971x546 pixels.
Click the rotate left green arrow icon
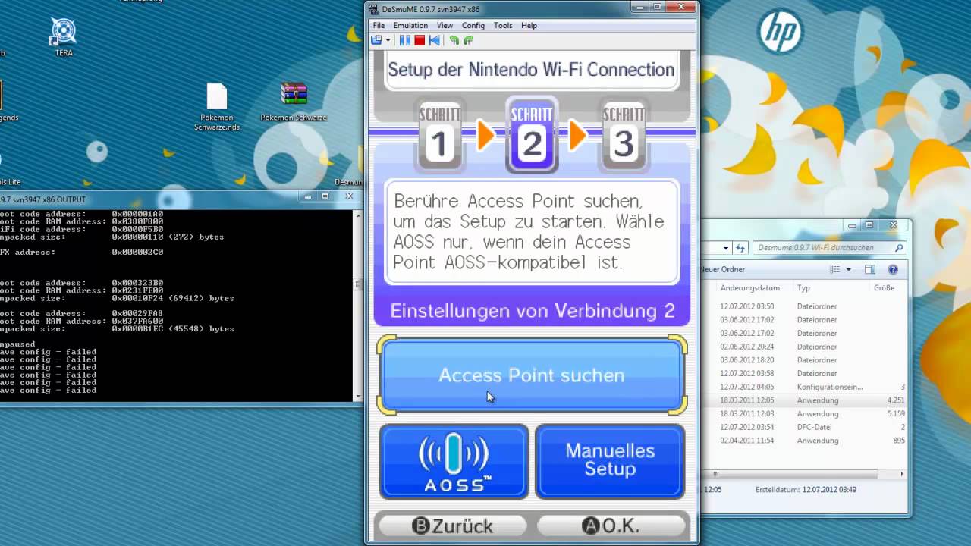tap(454, 40)
